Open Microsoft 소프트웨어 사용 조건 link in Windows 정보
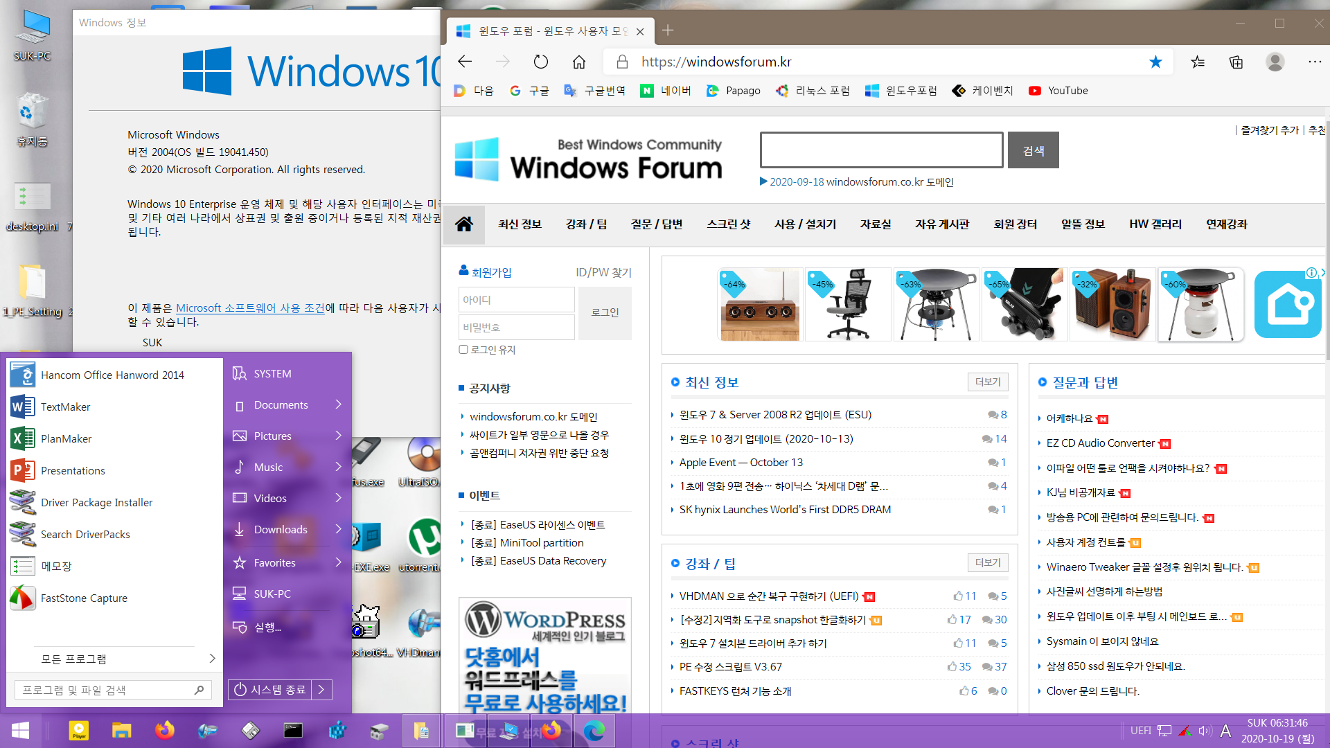This screenshot has width=1330, height=748. [250, 308]
